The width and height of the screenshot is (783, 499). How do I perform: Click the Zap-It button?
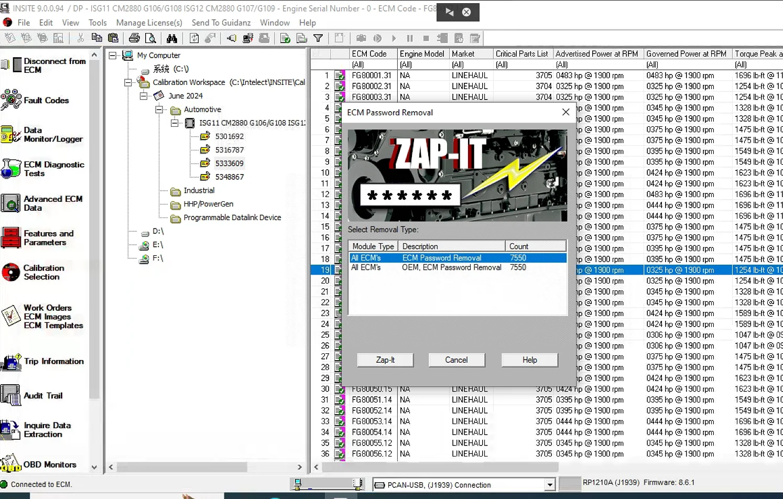385,360
